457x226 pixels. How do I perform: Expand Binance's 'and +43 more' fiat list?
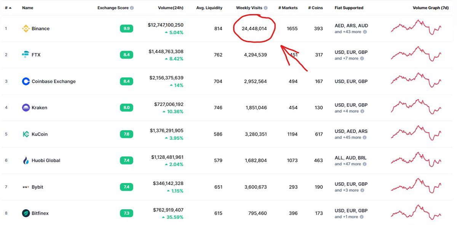pyautogui.click(x=348, y=32)
